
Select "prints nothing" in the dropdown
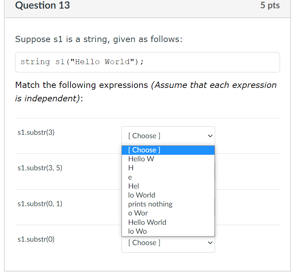[x=150, y=204]
